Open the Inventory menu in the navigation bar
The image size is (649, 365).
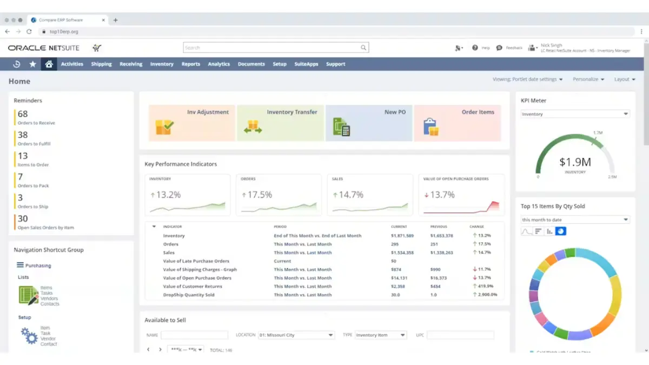pyautogui.click(x=162, y=64)
